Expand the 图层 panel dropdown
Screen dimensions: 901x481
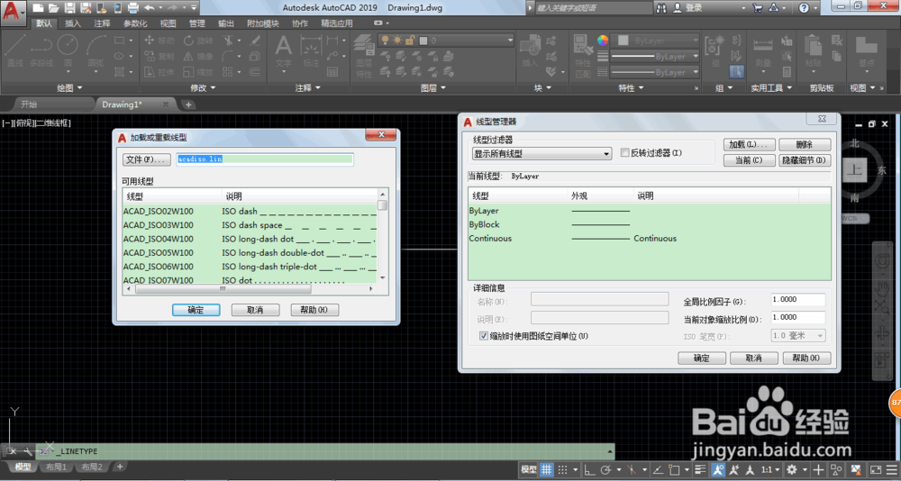tap(432, 88)
